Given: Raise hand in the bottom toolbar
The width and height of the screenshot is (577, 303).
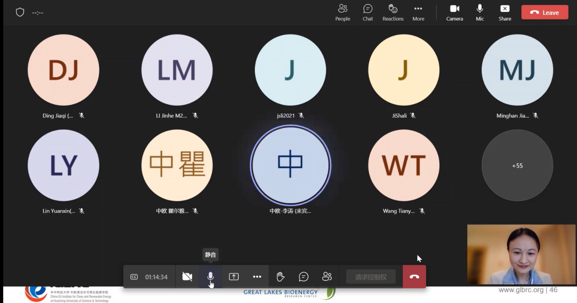Looking at the screenshot, I should (280, 277).
